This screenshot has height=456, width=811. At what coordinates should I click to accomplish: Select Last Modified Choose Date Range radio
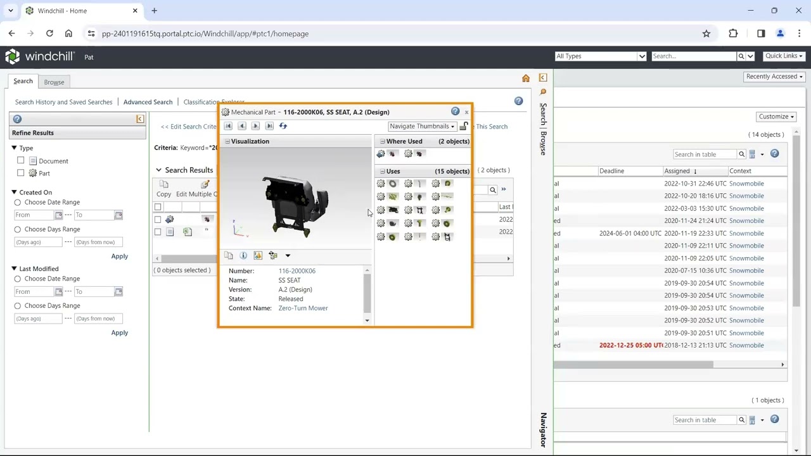(18, 279)
